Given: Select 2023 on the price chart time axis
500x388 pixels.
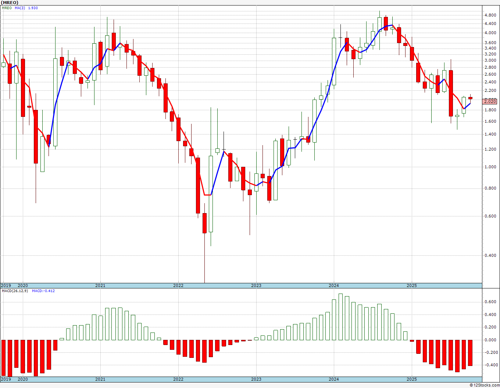Looking at the screenshot, I should pyautogui.click(x=256, y=285).
